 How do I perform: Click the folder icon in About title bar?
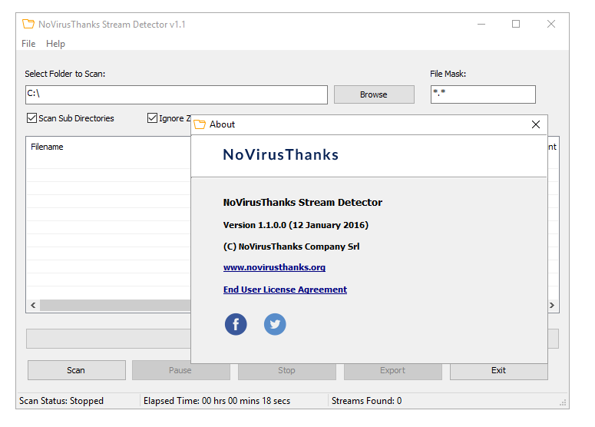(x=200, y=124)
